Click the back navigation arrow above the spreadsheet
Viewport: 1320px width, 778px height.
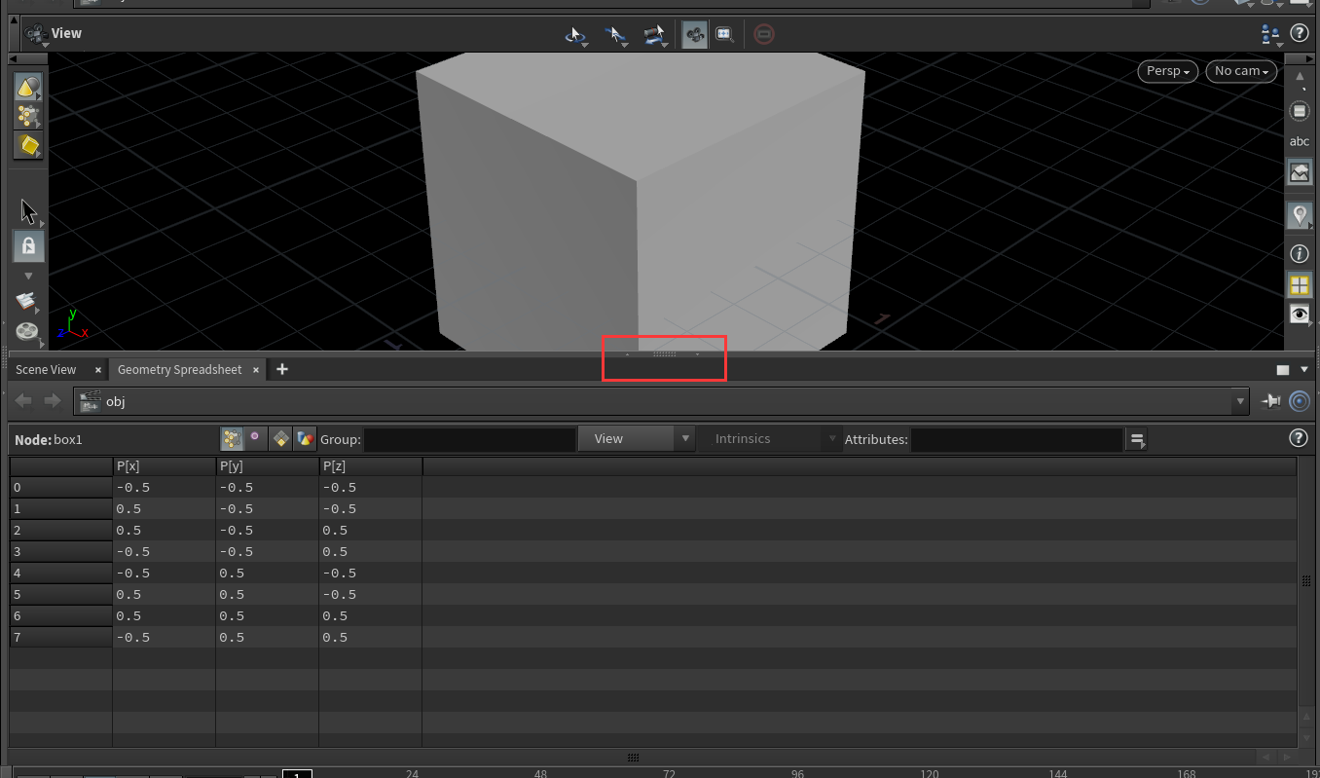click(22, 400)
